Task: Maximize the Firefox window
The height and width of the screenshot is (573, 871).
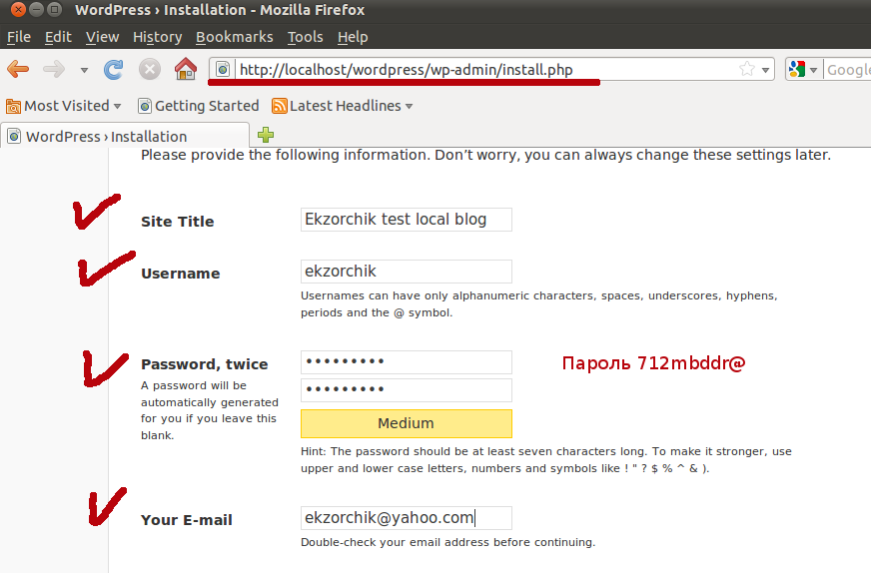Action: tap(54, 9)
